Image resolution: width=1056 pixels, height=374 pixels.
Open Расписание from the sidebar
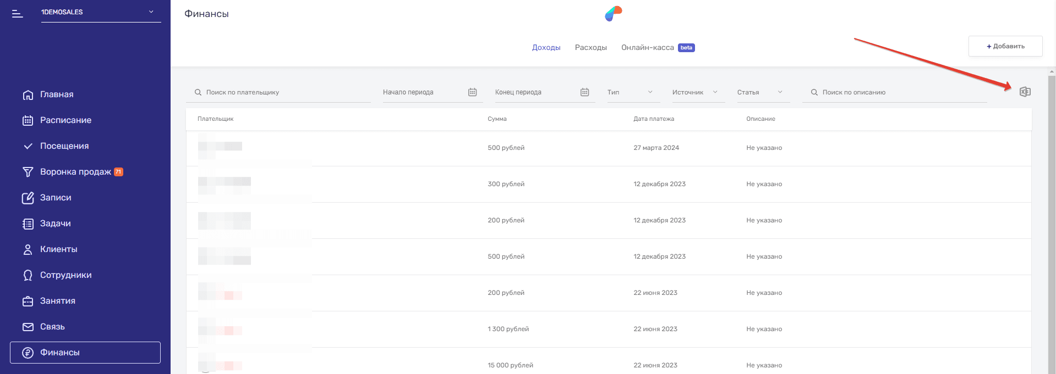(x=65, y=120)
